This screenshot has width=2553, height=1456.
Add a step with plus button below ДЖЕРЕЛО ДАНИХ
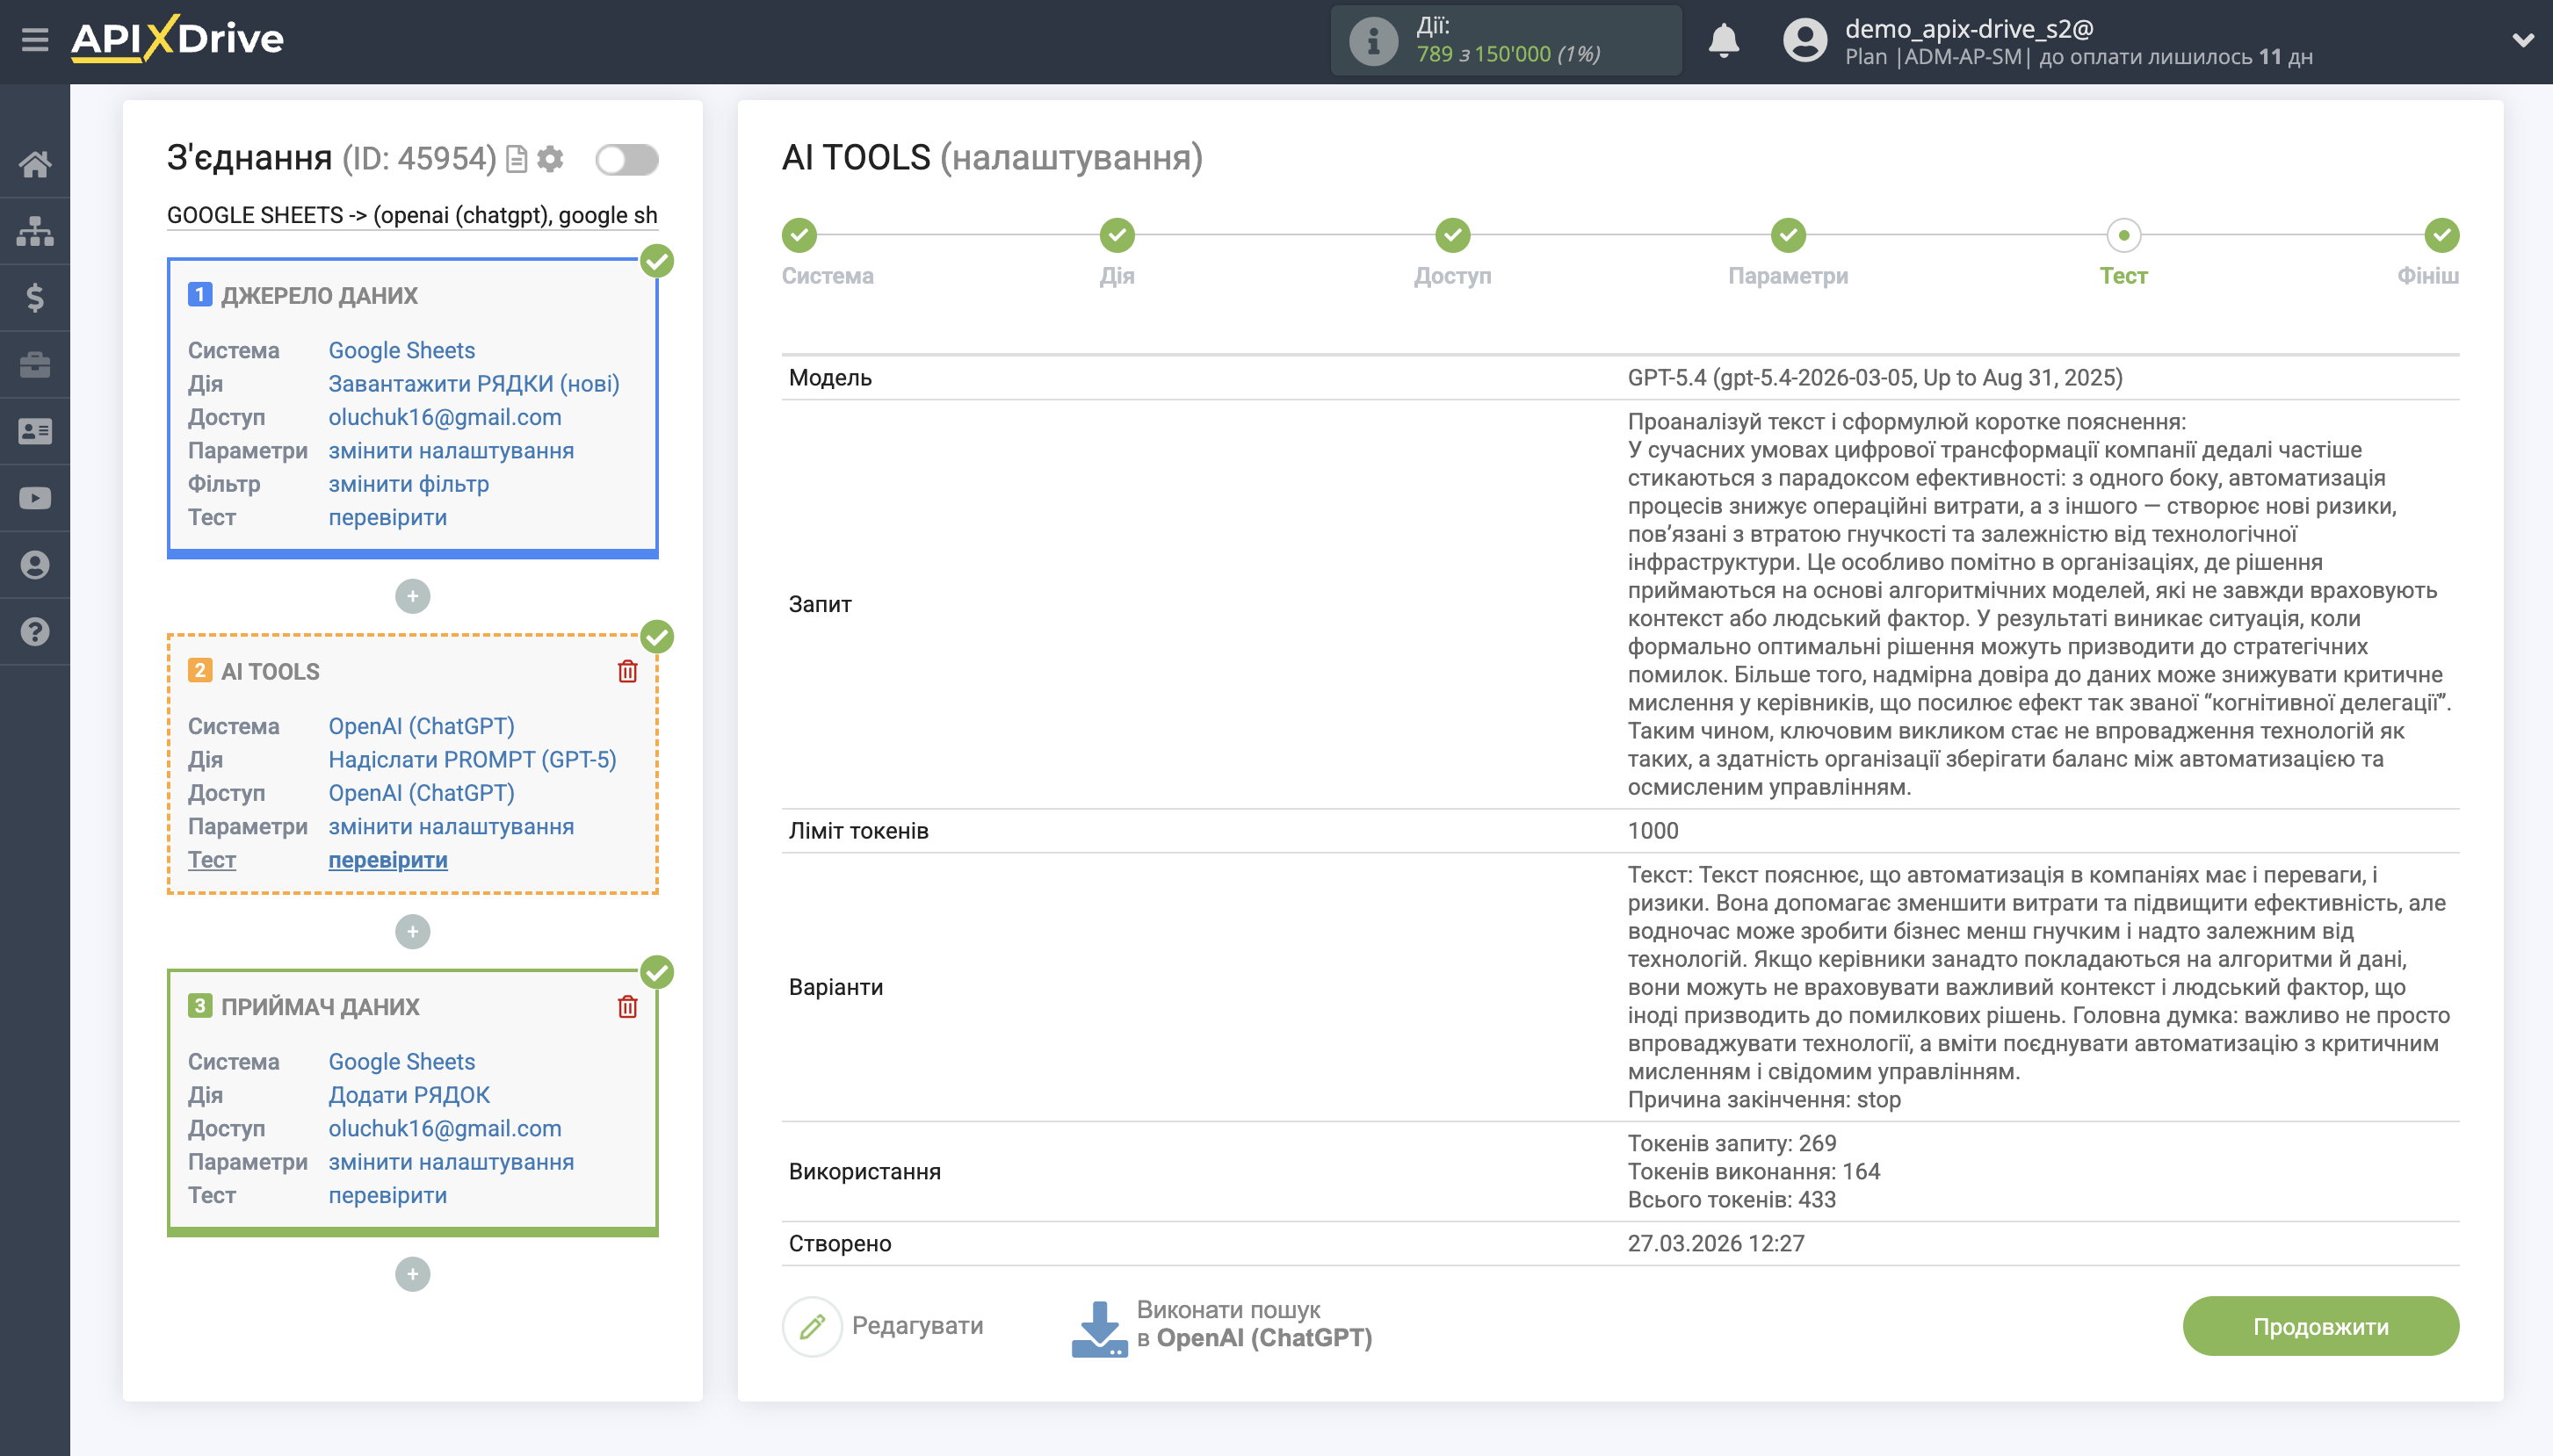point(413,596)
